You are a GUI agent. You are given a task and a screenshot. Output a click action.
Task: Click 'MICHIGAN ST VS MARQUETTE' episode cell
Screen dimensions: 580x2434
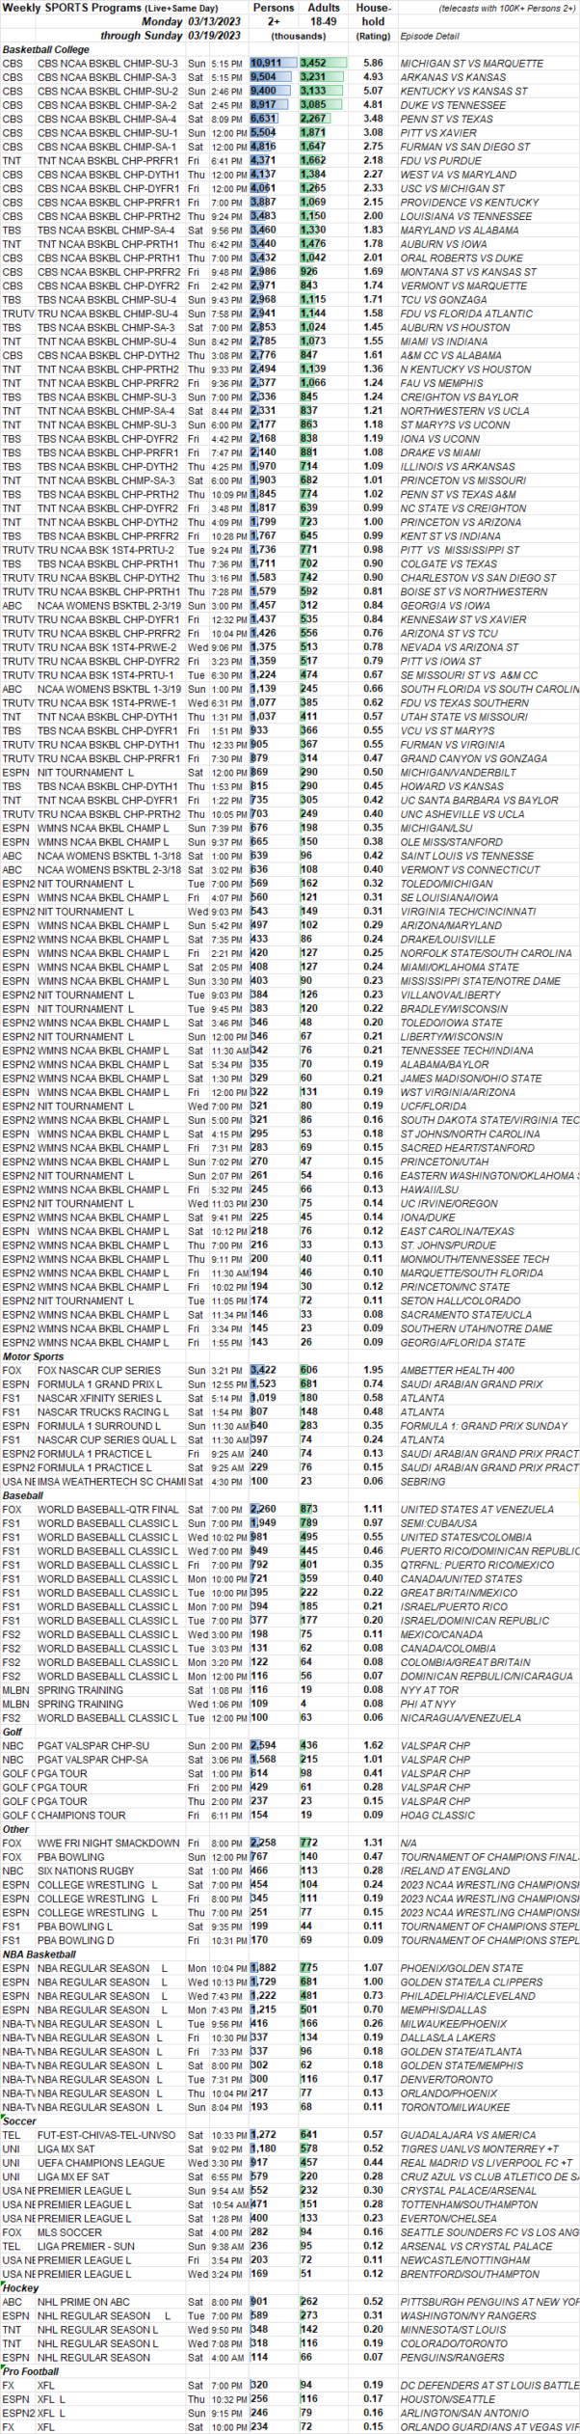pos(459,64)
